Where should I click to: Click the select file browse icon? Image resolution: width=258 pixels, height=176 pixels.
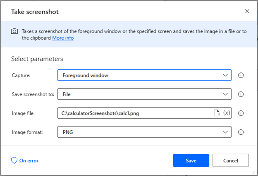[217, 113]
